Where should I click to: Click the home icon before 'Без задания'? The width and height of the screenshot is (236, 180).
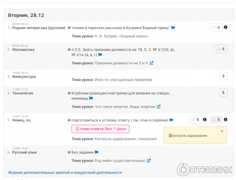click(69, 152)
